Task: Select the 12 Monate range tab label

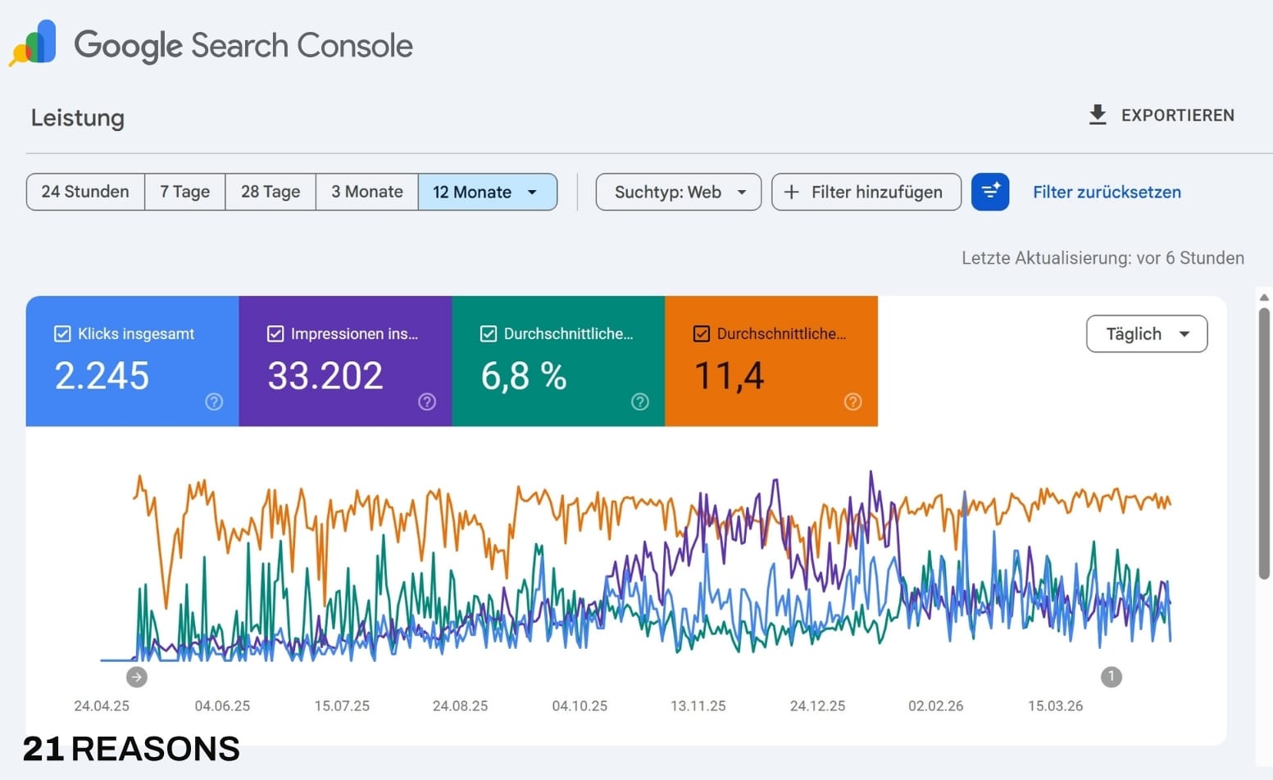Action: tap(472, 192)
